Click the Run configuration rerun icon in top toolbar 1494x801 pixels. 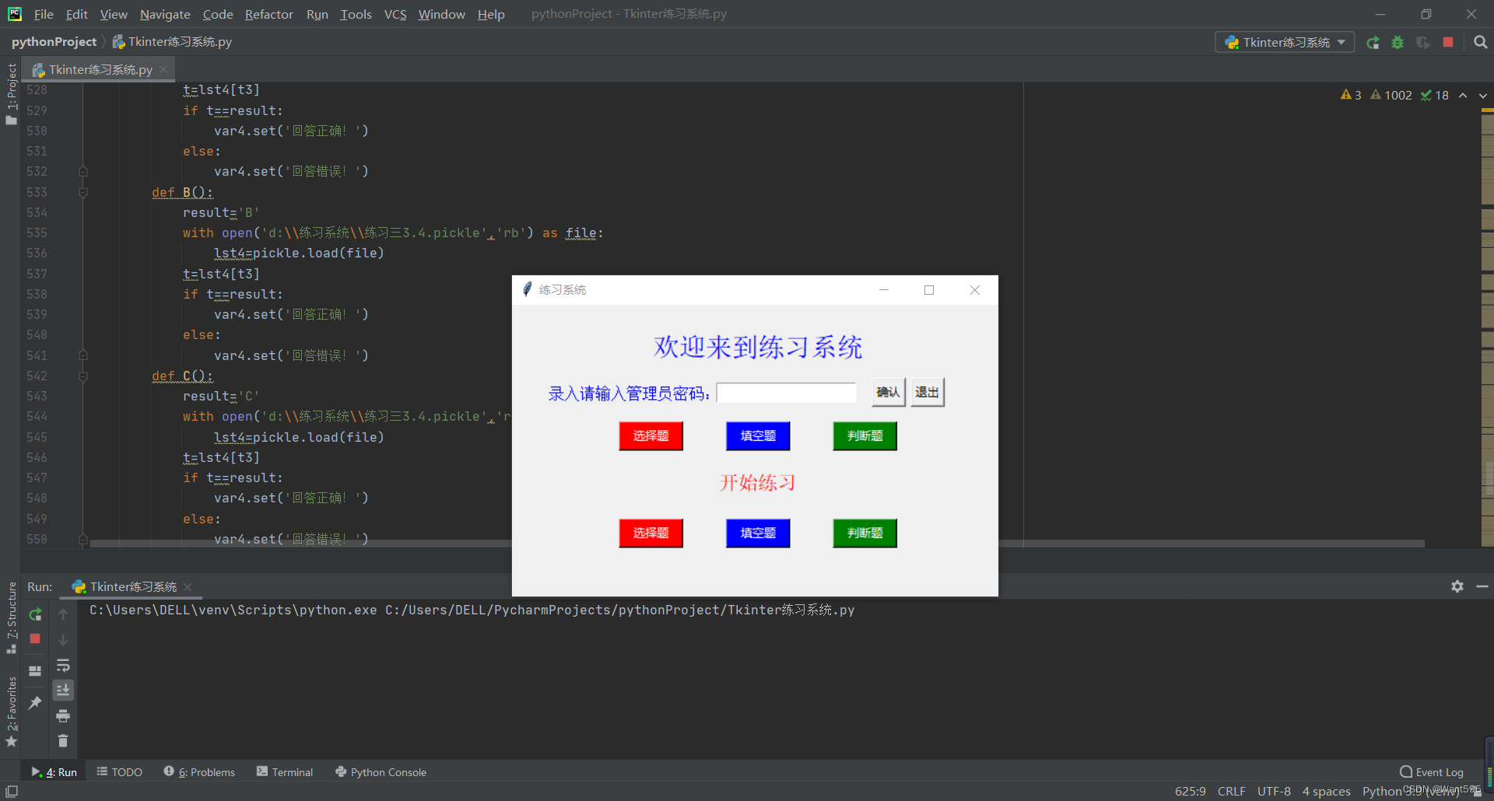(1373, 43)
